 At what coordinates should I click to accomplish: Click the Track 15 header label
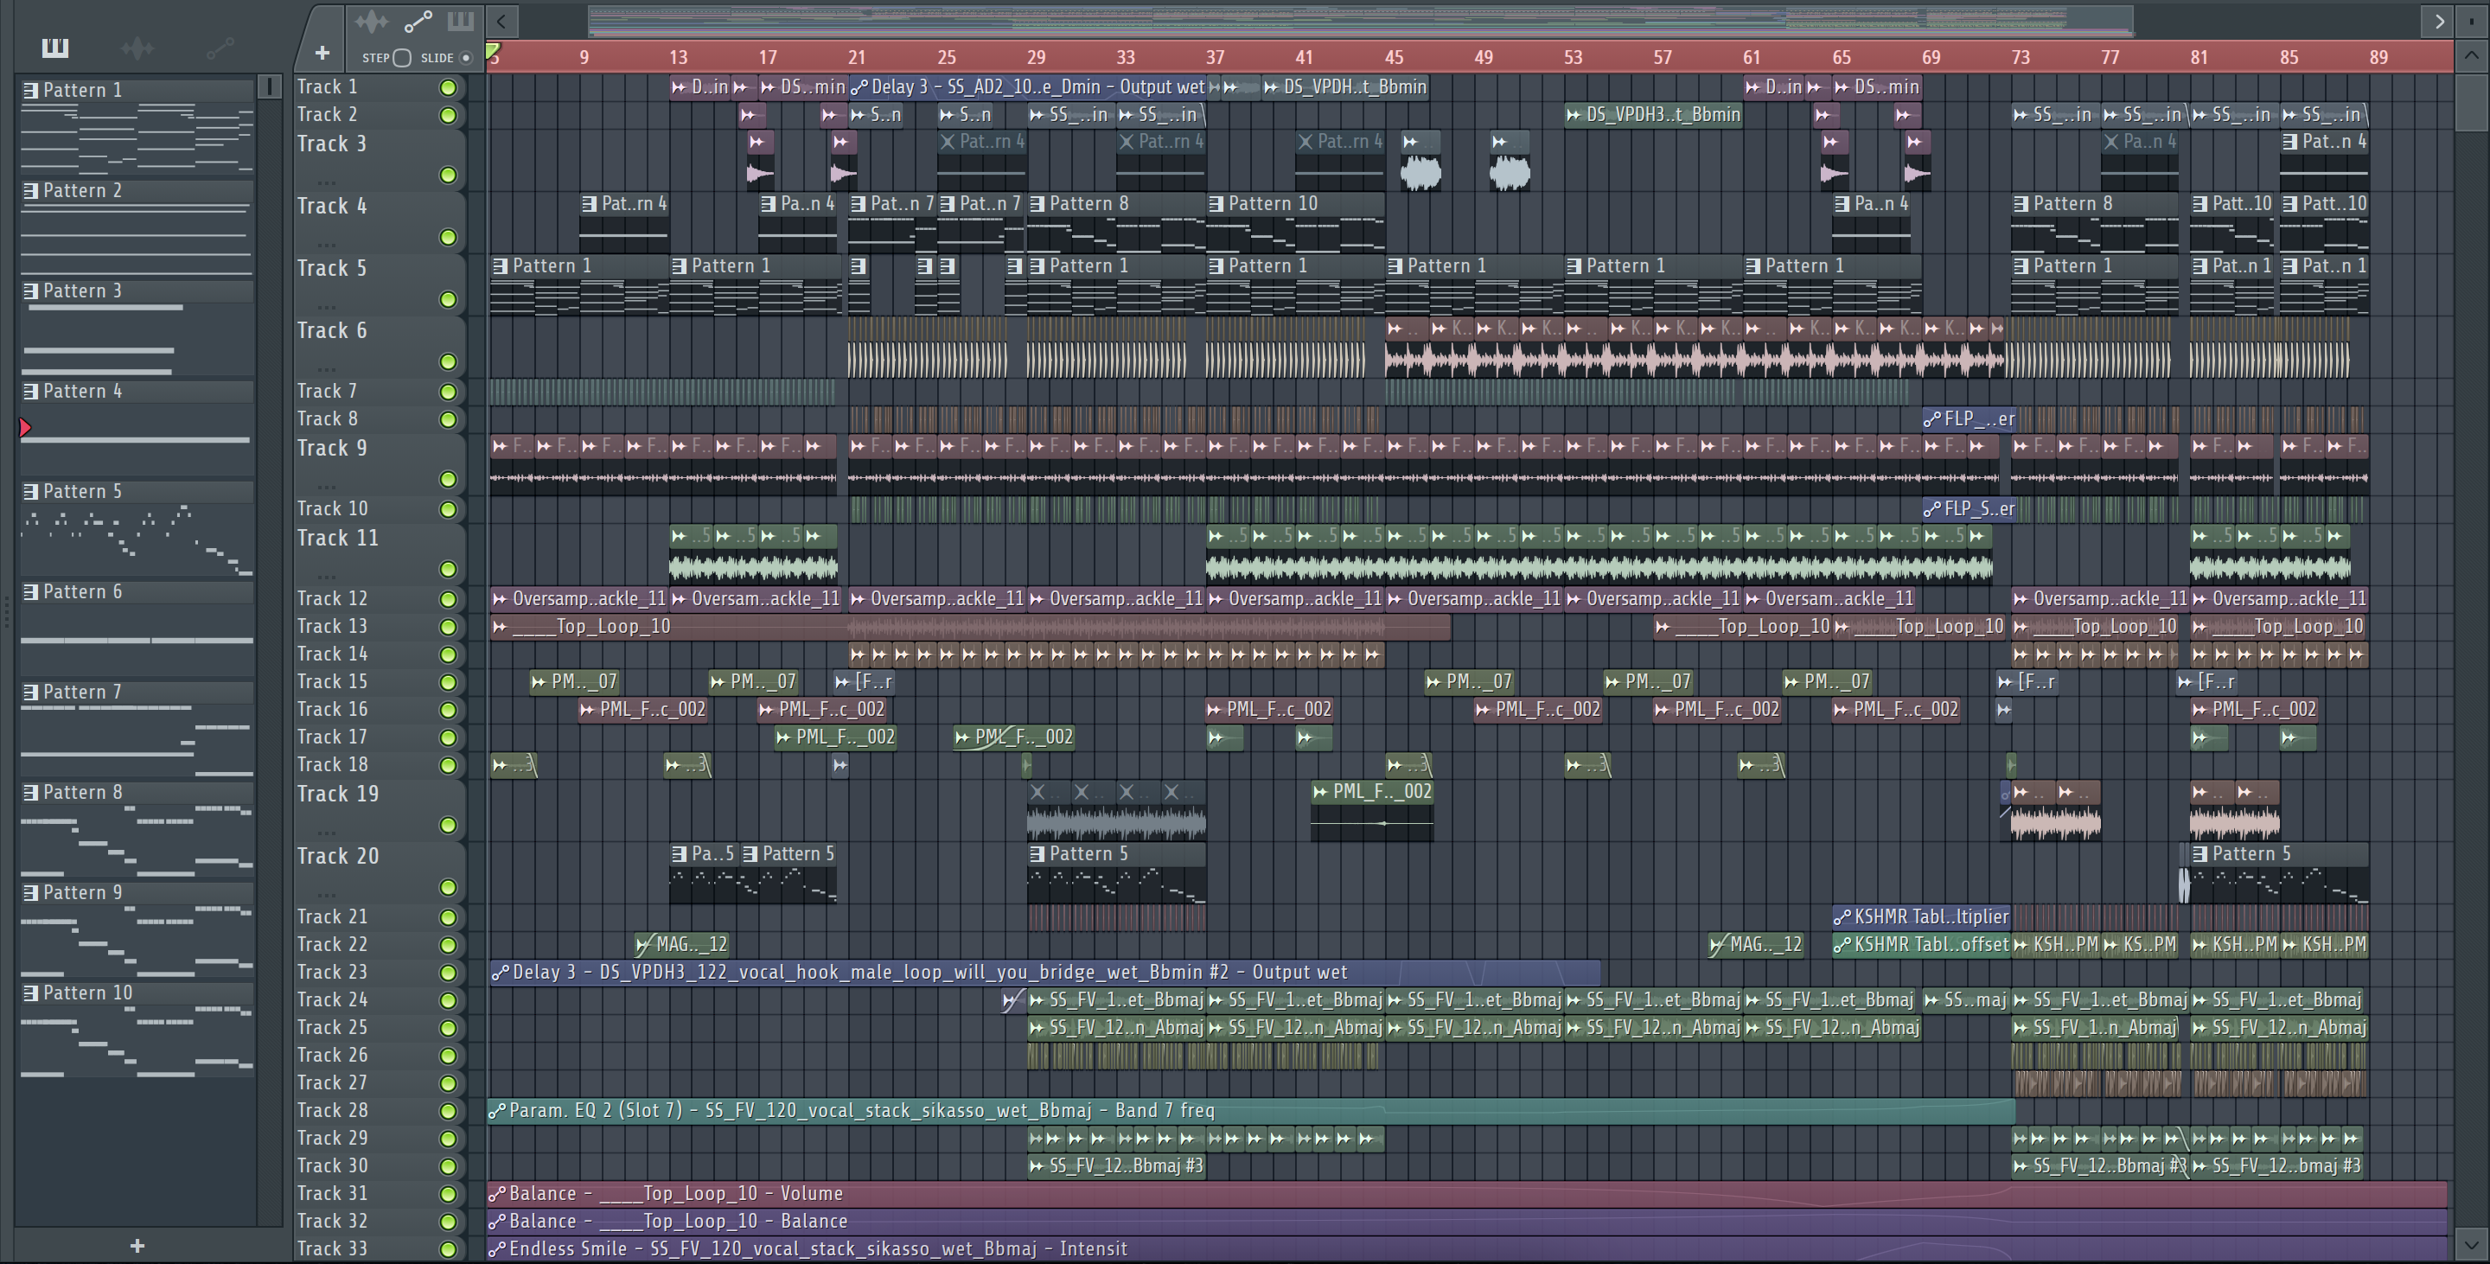click(331, 682)
